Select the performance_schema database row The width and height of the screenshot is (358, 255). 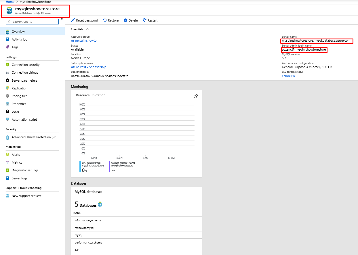[136, 242]
